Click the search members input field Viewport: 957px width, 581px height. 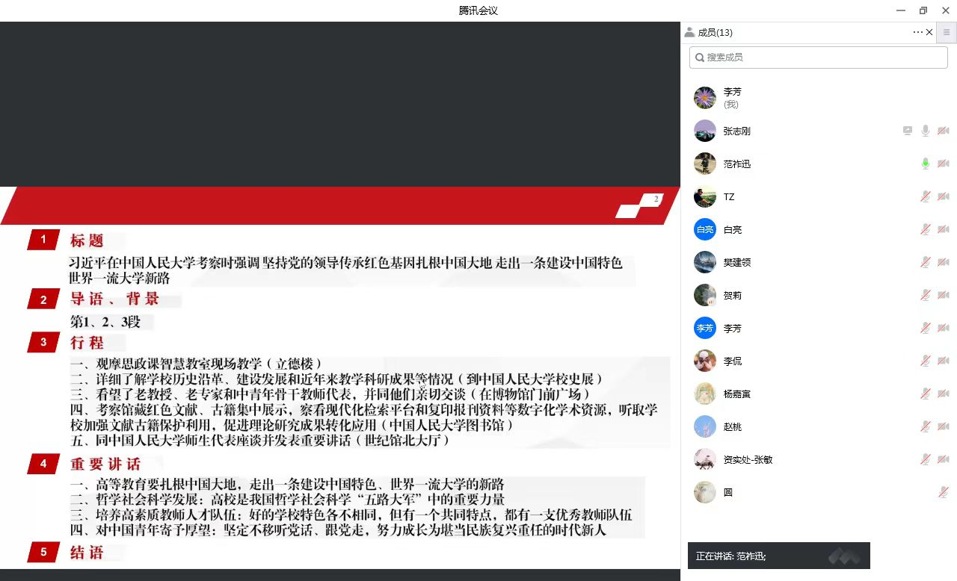click(819, 58)
